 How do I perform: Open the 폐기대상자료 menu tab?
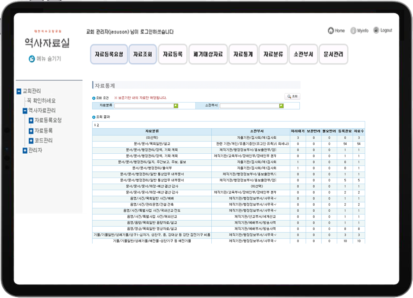coord(208,54)
